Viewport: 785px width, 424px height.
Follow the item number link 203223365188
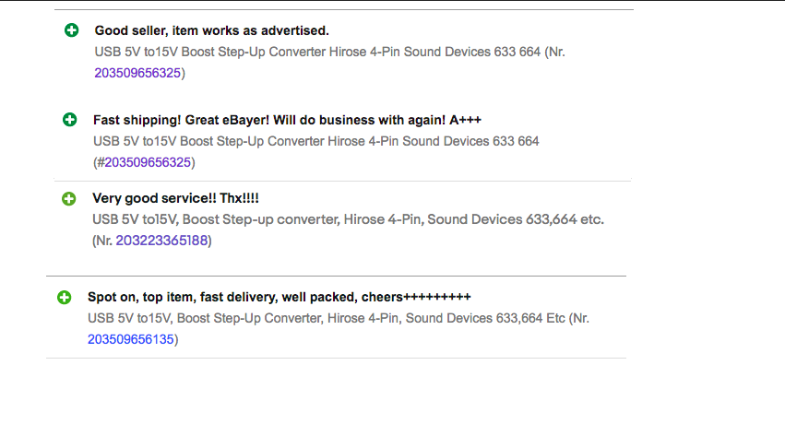[x=161, y=241]
